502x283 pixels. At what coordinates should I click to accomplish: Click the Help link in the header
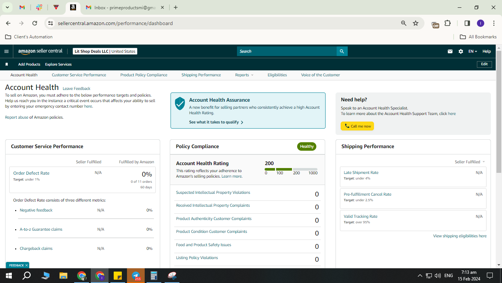pyautogui.click(x=486, y=51)
